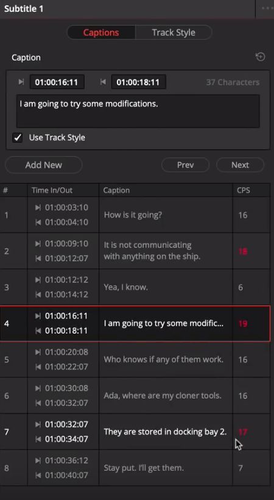Switch to the Track Style tab
274x500 pixels.
click(x=174, y=32)
